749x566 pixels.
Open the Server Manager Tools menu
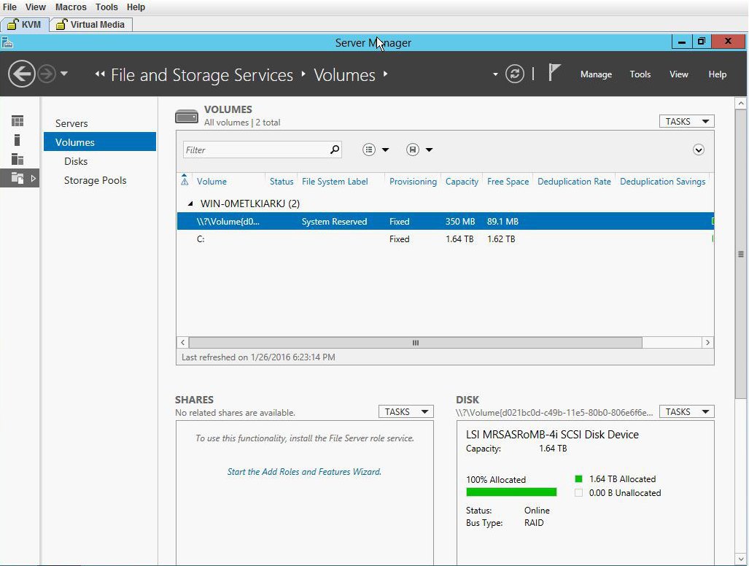[640, 74]
